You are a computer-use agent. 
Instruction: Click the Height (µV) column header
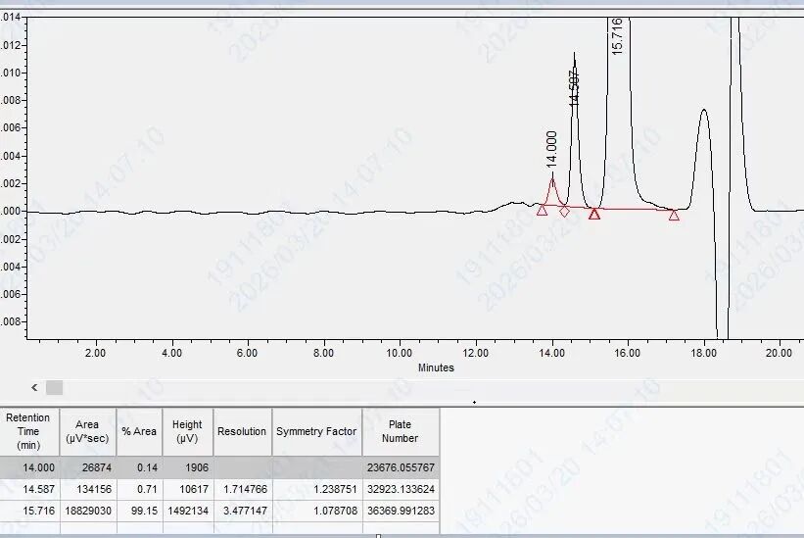coord(187,431)
